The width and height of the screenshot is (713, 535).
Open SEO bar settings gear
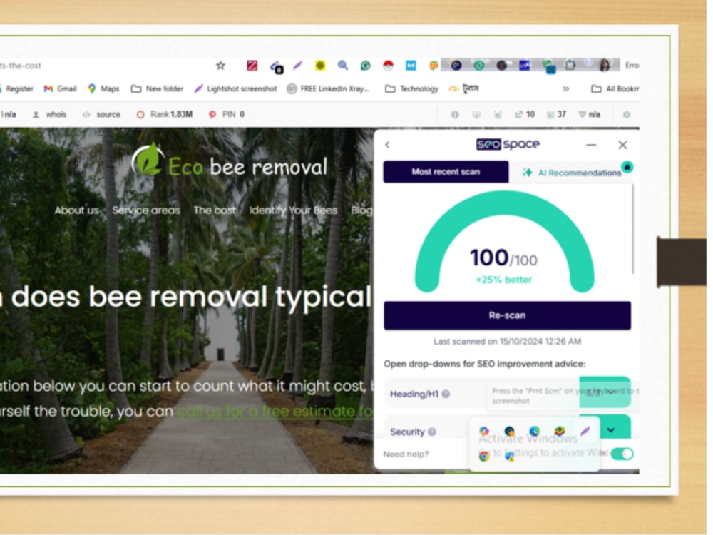click(x=627, y=115)
